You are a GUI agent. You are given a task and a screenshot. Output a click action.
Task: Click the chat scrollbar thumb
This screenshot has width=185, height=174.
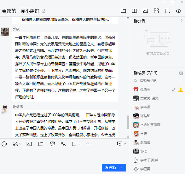click(128, 122)
